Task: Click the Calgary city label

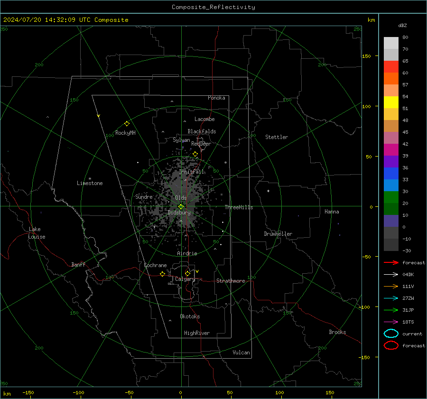Action: pyautogui.click(x=185, y=279)
